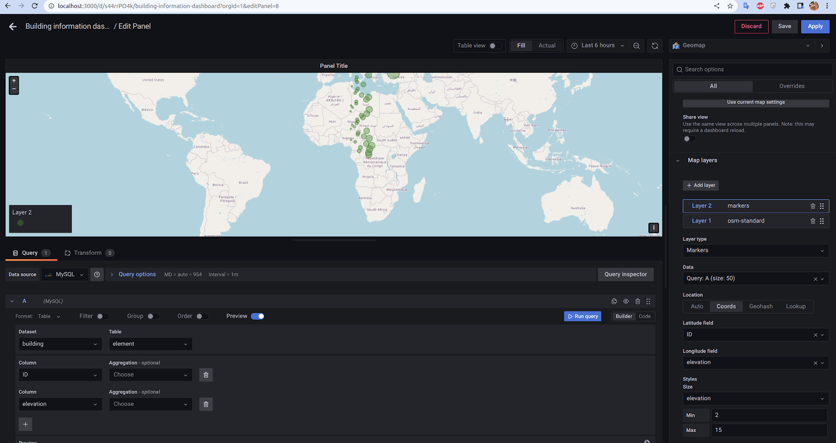Choose Geohash location mode
This screenshot has width=836, height=443.
pyautogui.click(x=760, y=307)
